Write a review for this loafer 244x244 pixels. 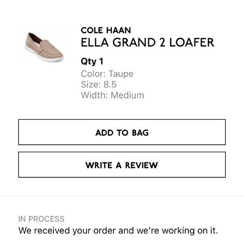coord(122,165)
